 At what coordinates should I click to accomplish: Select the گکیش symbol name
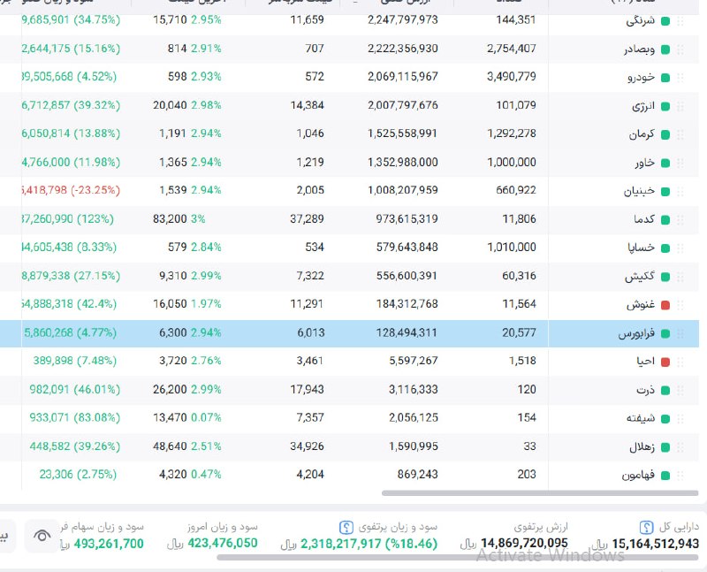(639, 276)
